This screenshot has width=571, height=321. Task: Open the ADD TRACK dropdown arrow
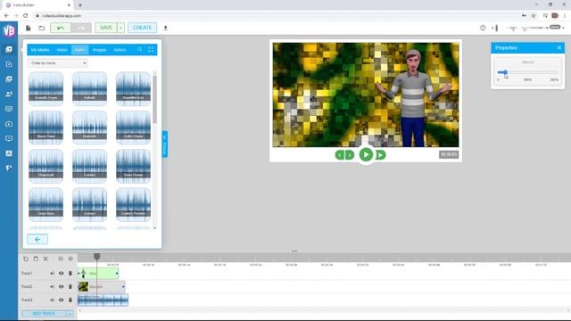(70, 314)
